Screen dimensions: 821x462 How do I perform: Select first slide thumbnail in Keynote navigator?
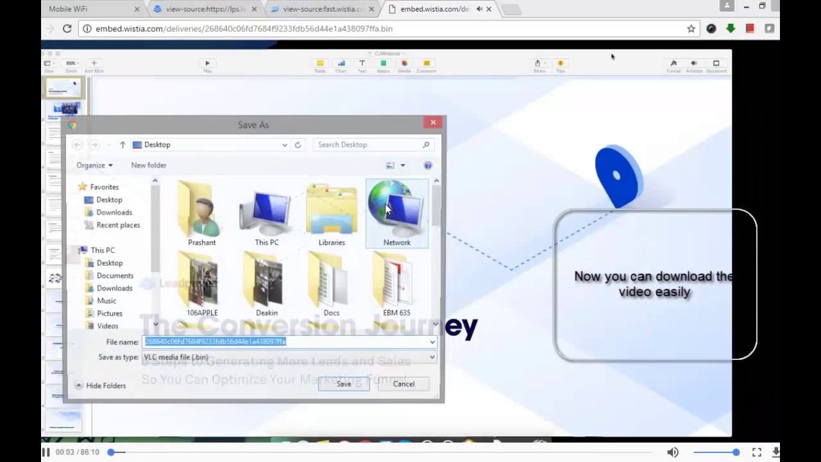coord(64,88)
